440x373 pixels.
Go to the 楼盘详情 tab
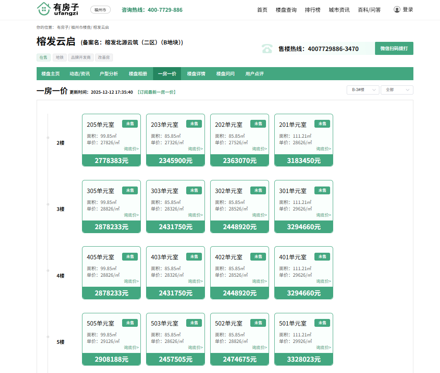[x=196, y=74]
